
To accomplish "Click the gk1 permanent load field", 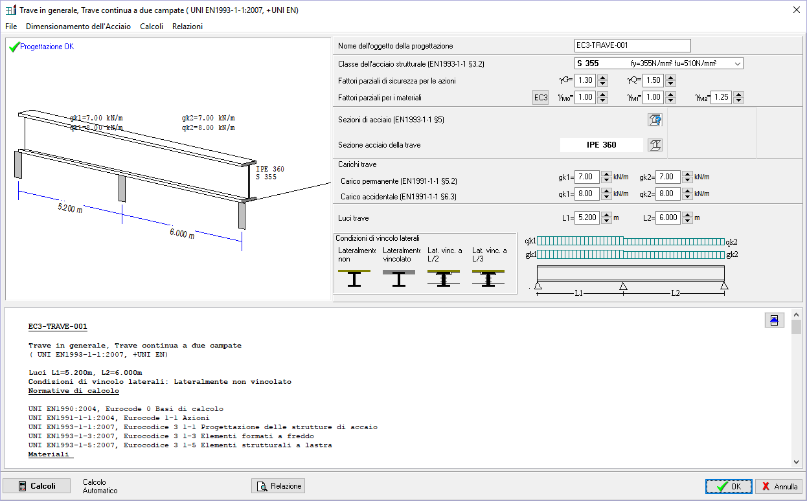I will [587, 177].
